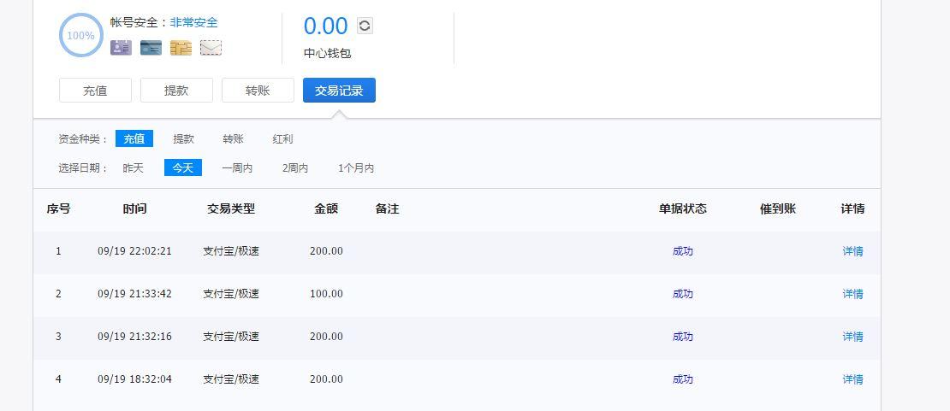Viewport: 950px width, 411px height.
Task: Select 一周内 date range
Action: click(237, 167)
